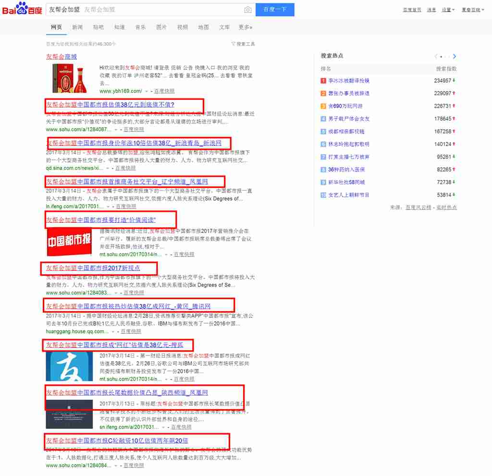
Task: Open dropdown arrow beside www.ybh169.com
Action: point(147,91)
